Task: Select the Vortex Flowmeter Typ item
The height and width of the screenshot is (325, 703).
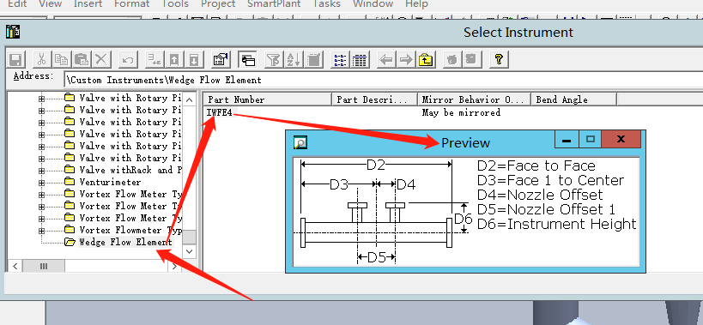Action: pyautogui.click(x=130, y=230)
